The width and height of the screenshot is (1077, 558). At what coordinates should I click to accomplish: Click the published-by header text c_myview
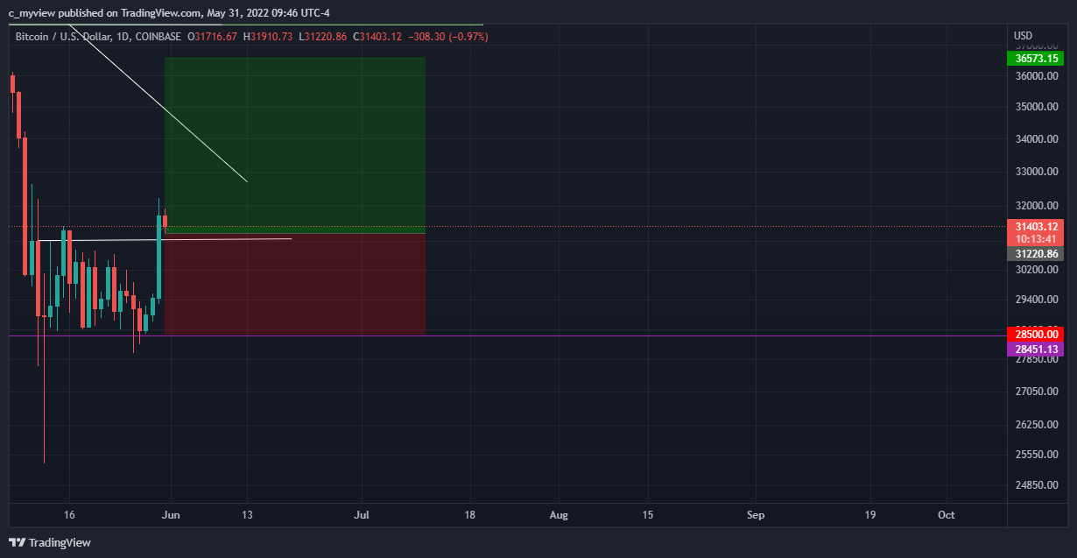[31, 13]
